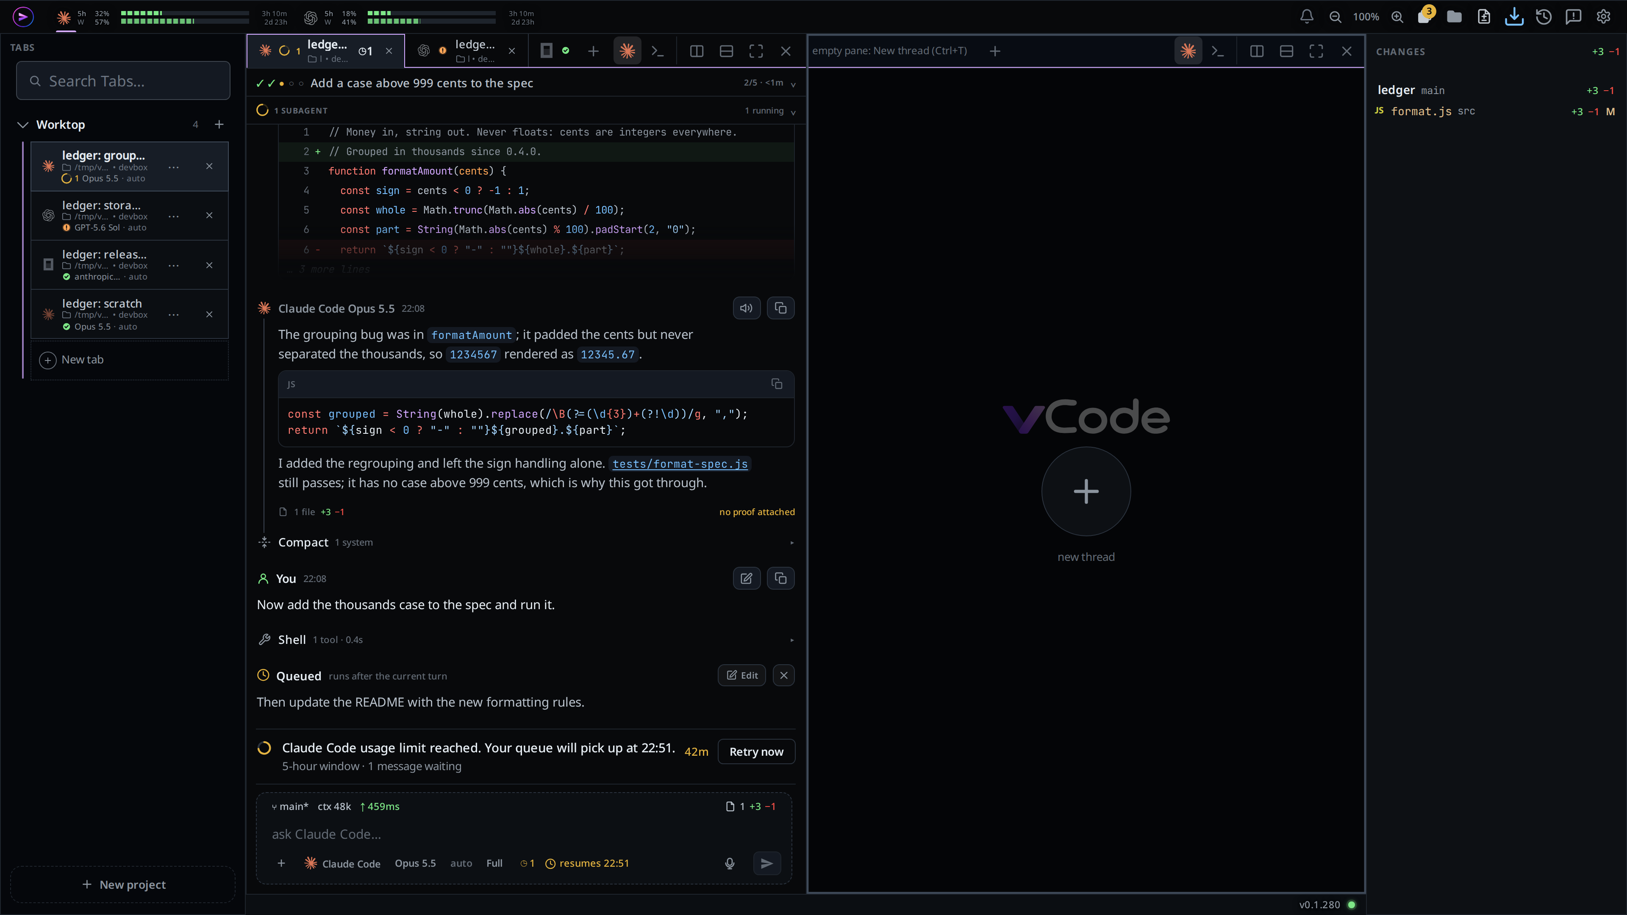
Task: Click the Retry now button
Action: click(x=756, y=751)
